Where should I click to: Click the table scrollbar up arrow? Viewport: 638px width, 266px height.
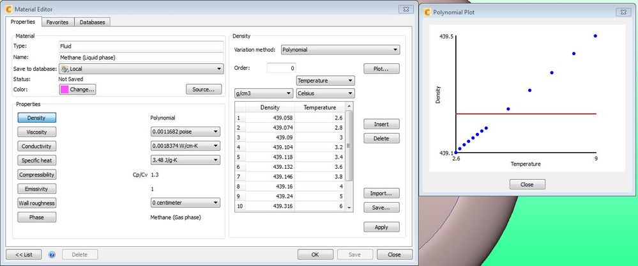349,106
